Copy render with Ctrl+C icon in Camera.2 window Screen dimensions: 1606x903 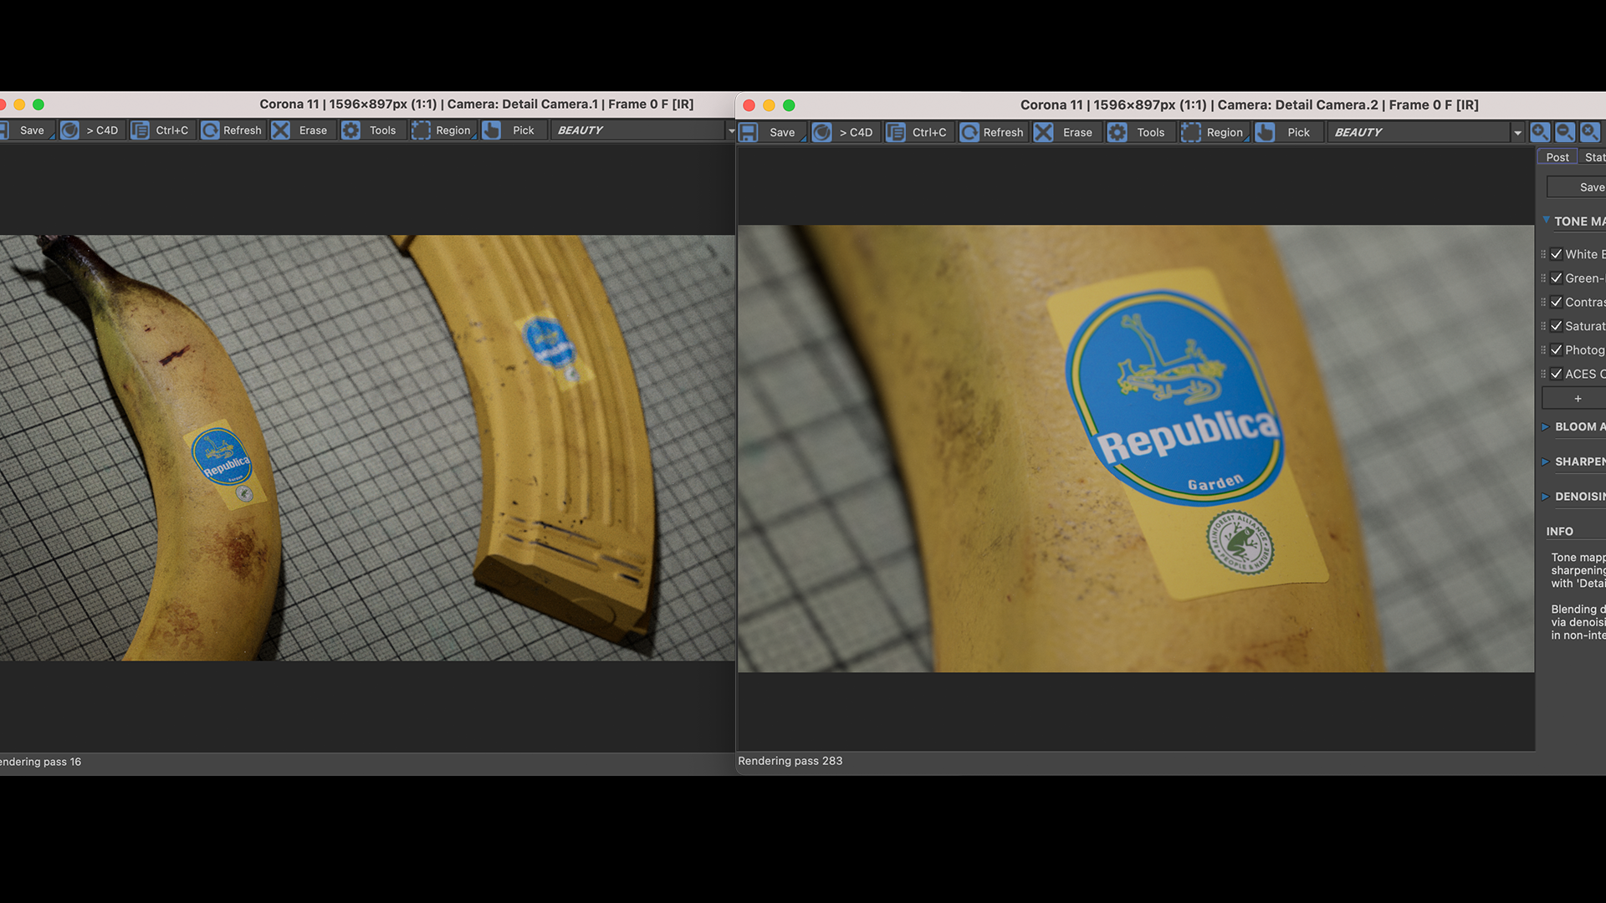click(x=896, y=132)
